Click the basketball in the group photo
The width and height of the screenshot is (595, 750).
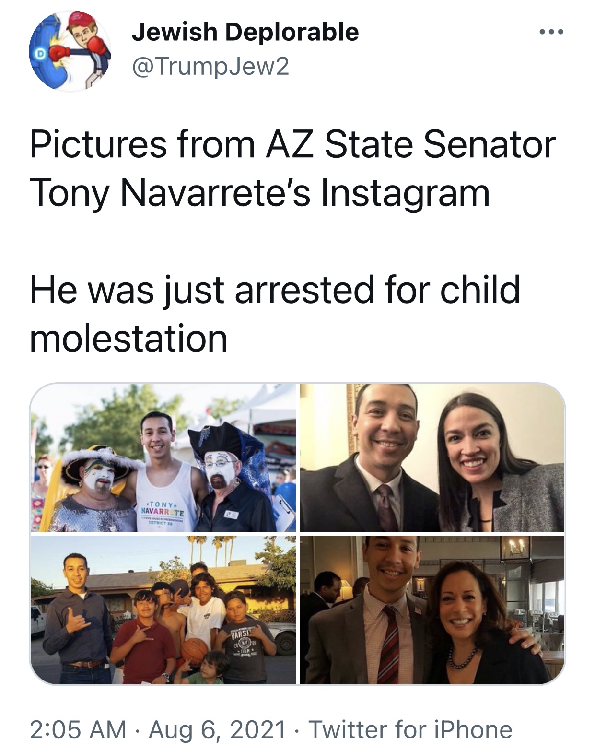[194, 650]
